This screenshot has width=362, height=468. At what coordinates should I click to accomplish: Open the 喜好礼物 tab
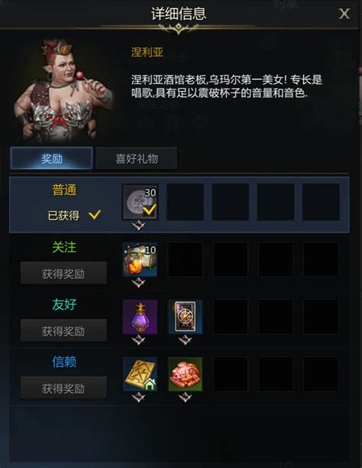[x=137, y=158]
